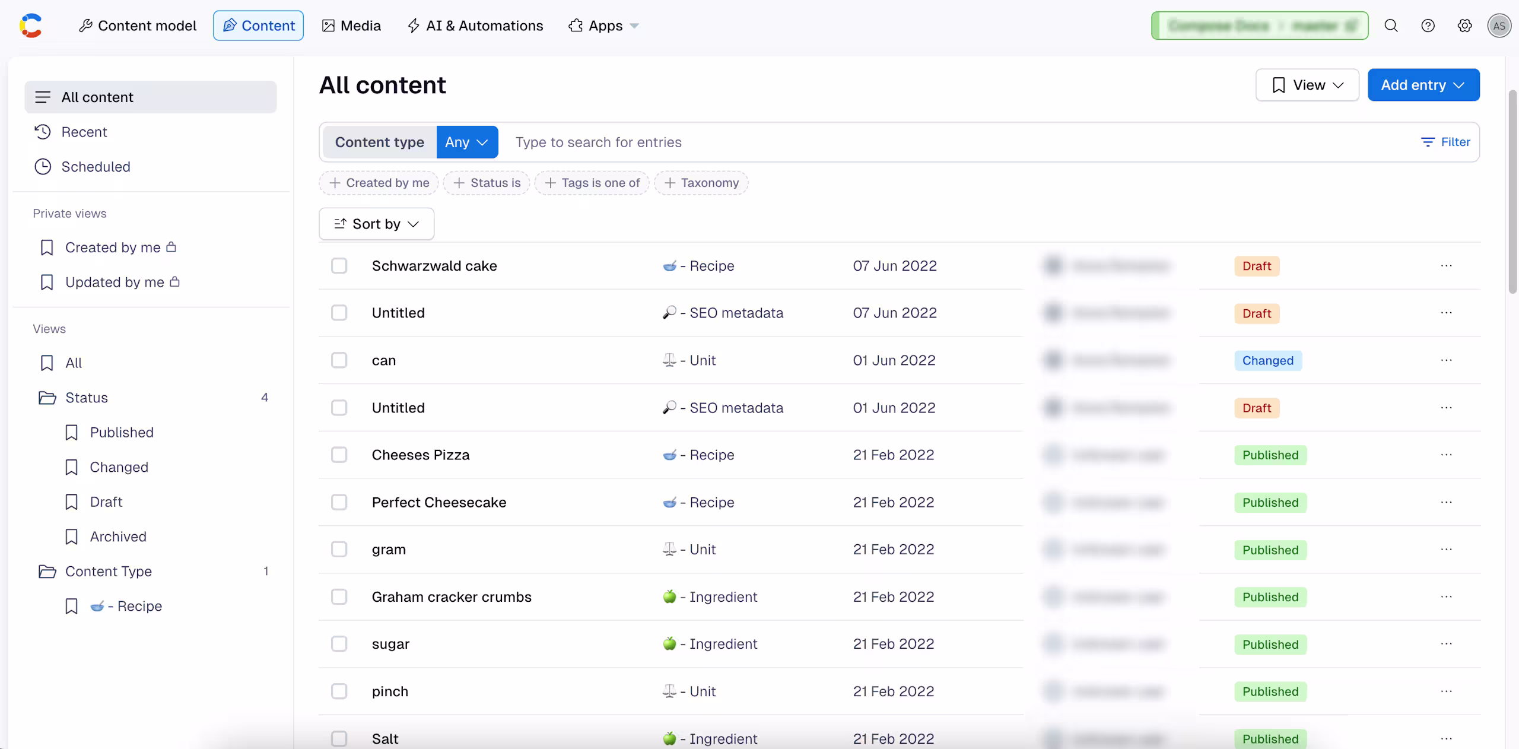This screenshot has height=749, width=1519.
Task: Select the Recipe content type saved view
Action: (x=126, y=606)
